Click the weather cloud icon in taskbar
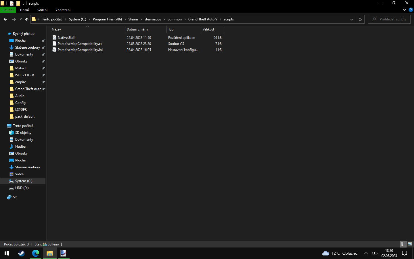Viewport: 414px width, 259px height. [325, 253]
